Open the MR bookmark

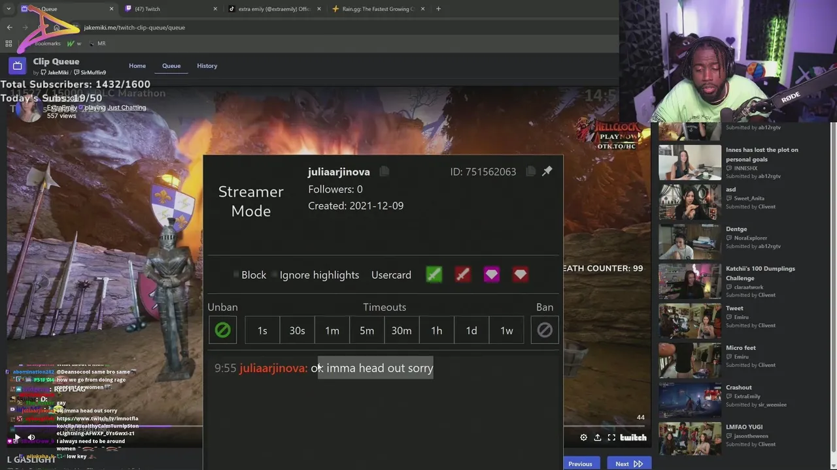point(97,43)
